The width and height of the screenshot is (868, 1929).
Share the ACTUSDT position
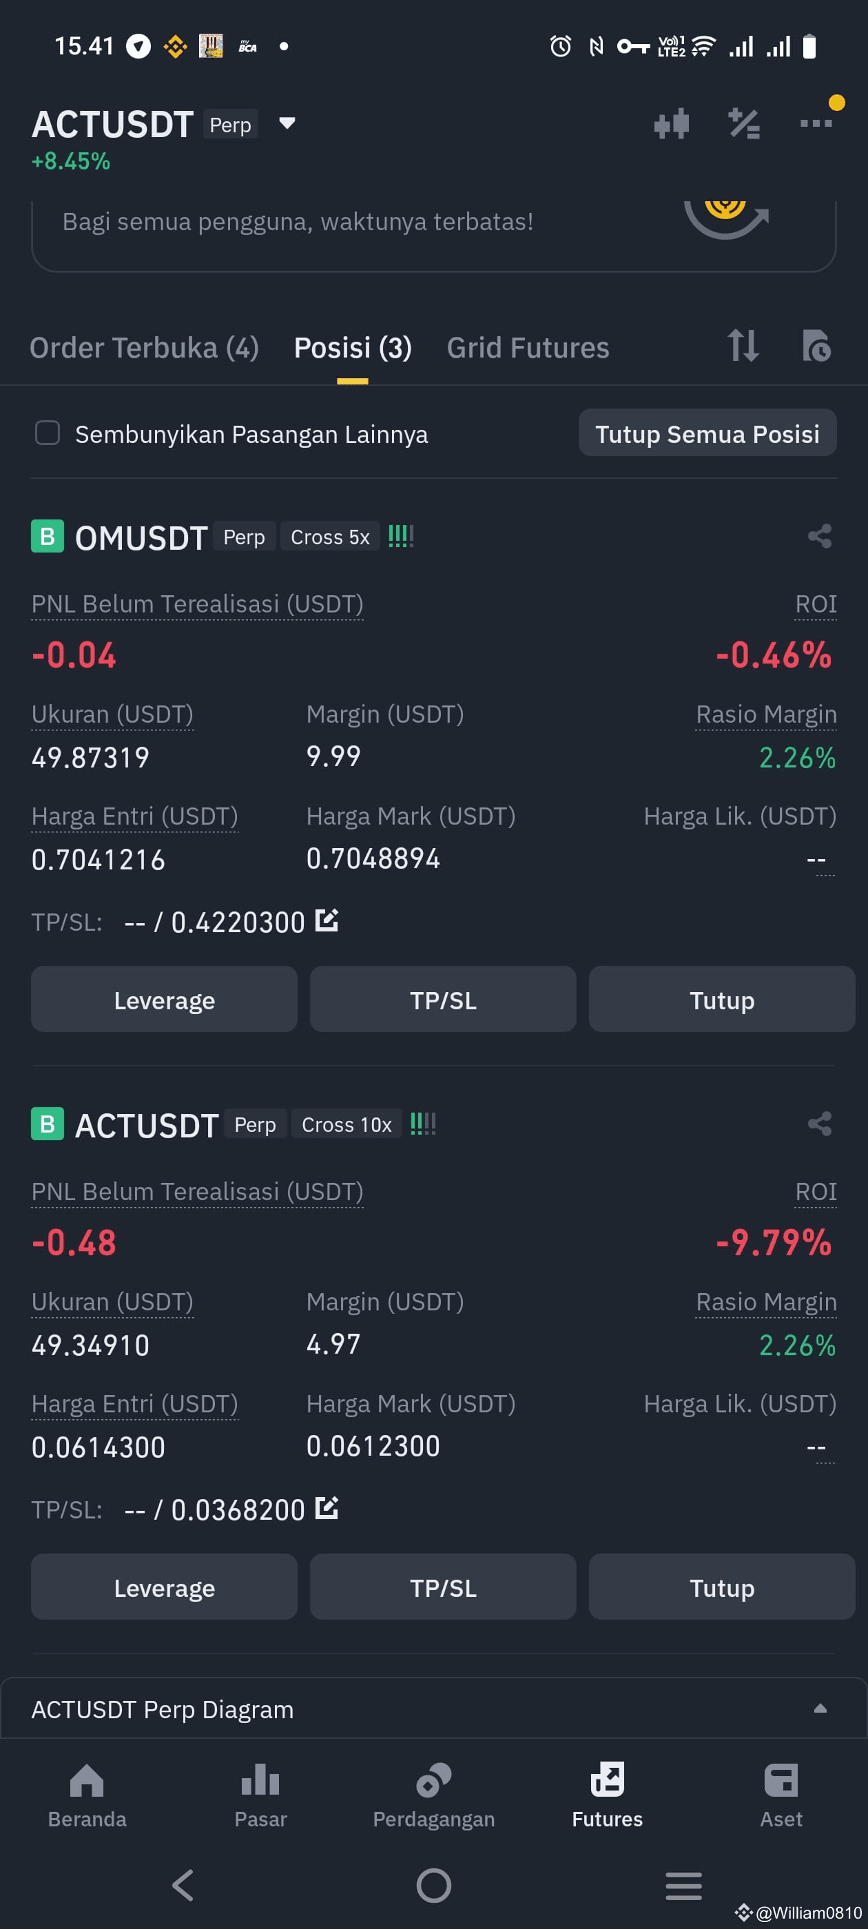click(x=819, y=1124)
